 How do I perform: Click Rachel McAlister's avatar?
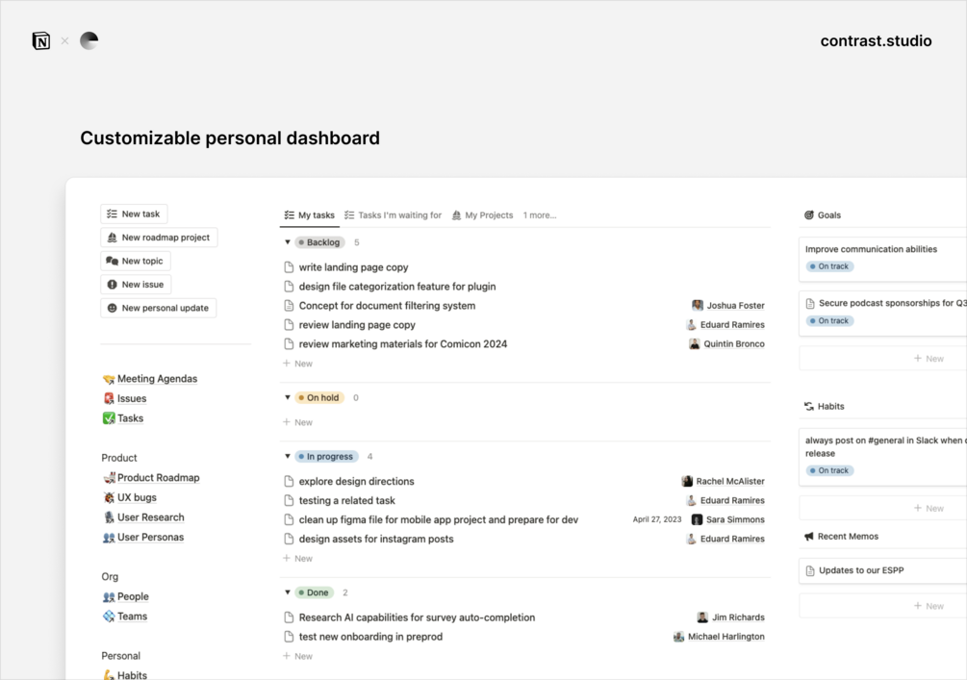click(687, 482)
